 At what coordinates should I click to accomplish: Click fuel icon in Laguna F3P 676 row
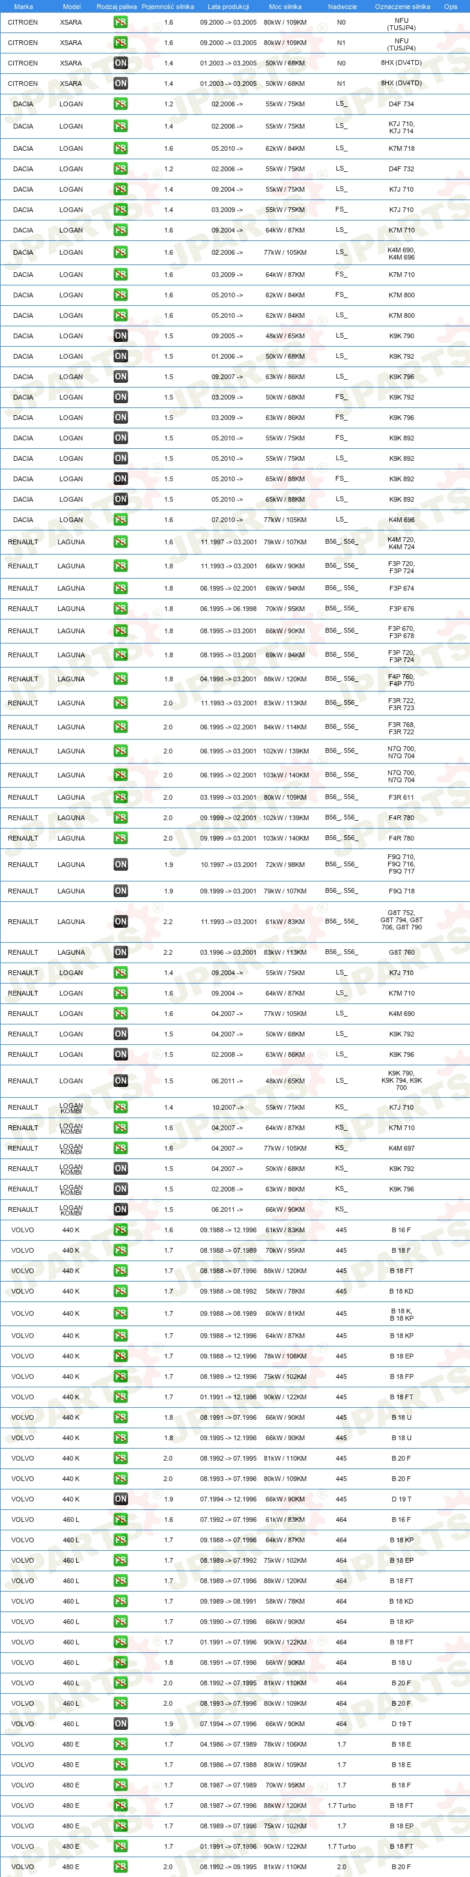pyautogui.click(x=120, y=609)
